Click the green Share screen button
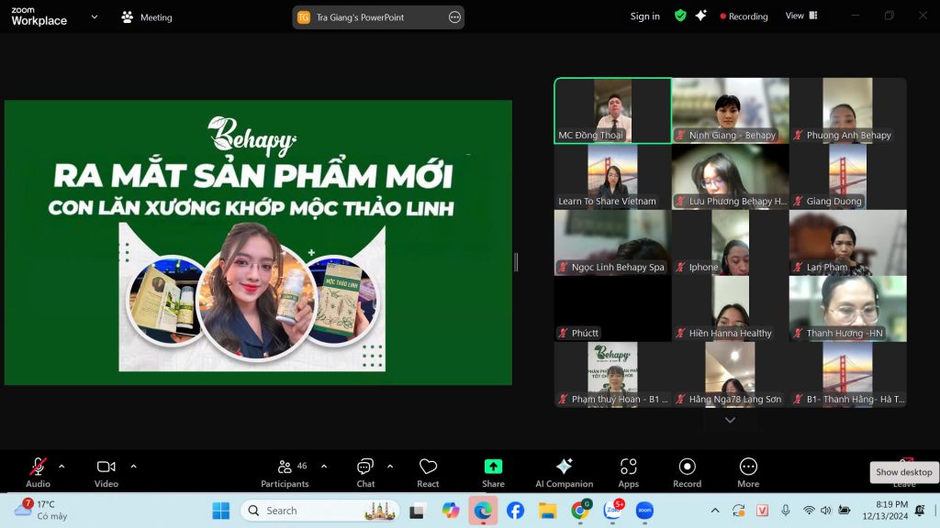 (x=493, y=472)
